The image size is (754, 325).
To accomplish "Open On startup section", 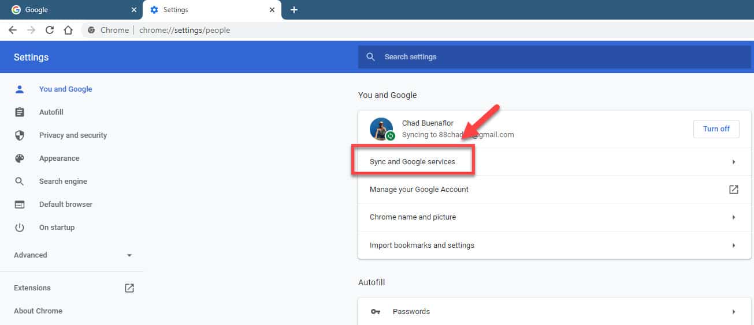I will (57, 228).
